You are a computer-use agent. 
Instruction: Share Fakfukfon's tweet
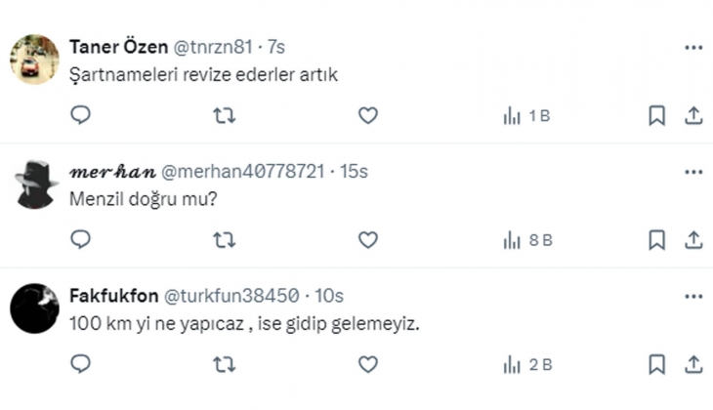click(x=693, y=364)
